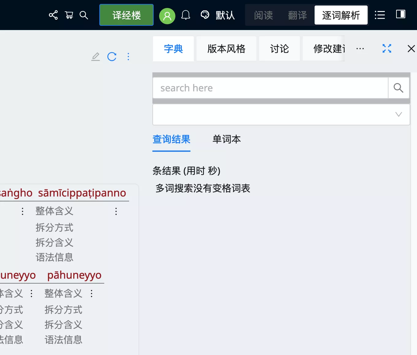
Task: Click 拆分含义 under pāhuneyyo
Action: pyautogui.click(x=63, y=325)
